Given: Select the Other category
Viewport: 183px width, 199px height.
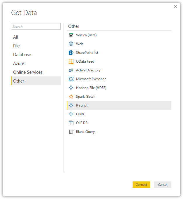Looking at the screenshot, I should coord(36,81).
